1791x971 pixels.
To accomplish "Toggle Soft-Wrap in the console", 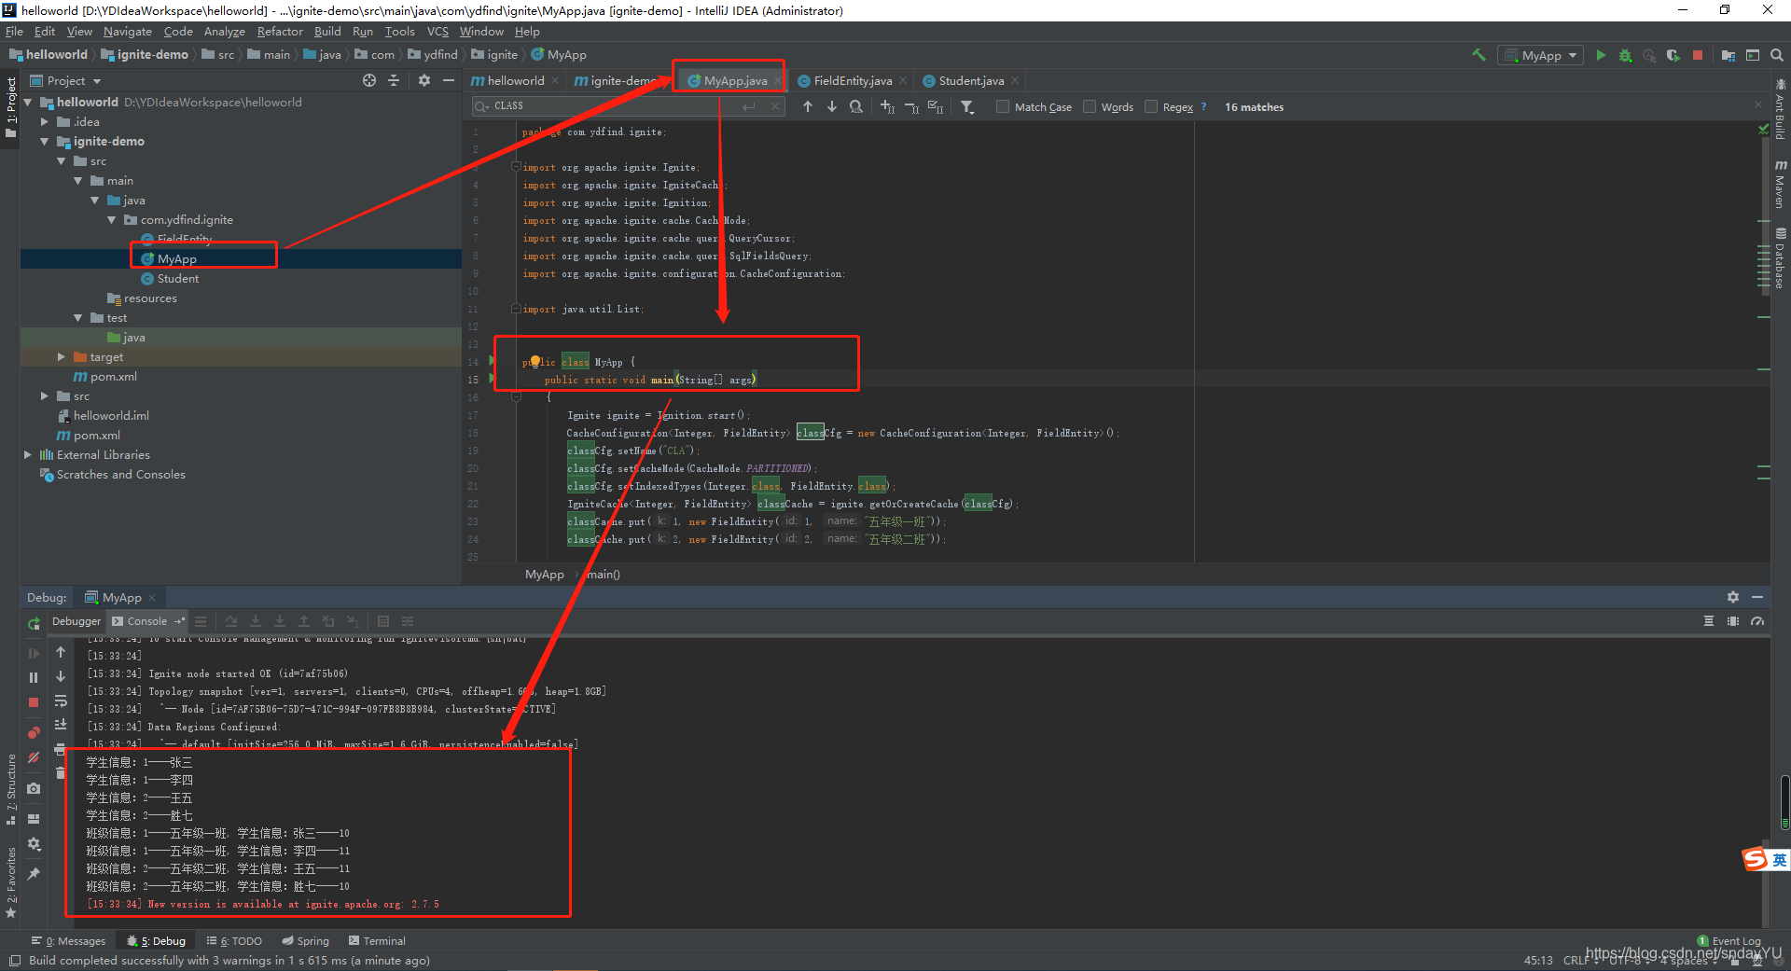I will [x=61, y=701].
